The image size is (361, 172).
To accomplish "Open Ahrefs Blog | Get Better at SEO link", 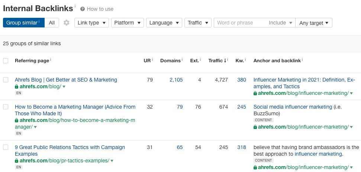I will pos(66,80).
